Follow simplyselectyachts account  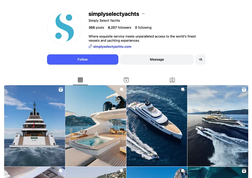83,59
